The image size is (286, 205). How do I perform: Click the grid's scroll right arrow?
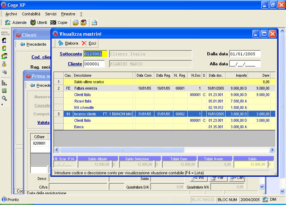(272, 150)
